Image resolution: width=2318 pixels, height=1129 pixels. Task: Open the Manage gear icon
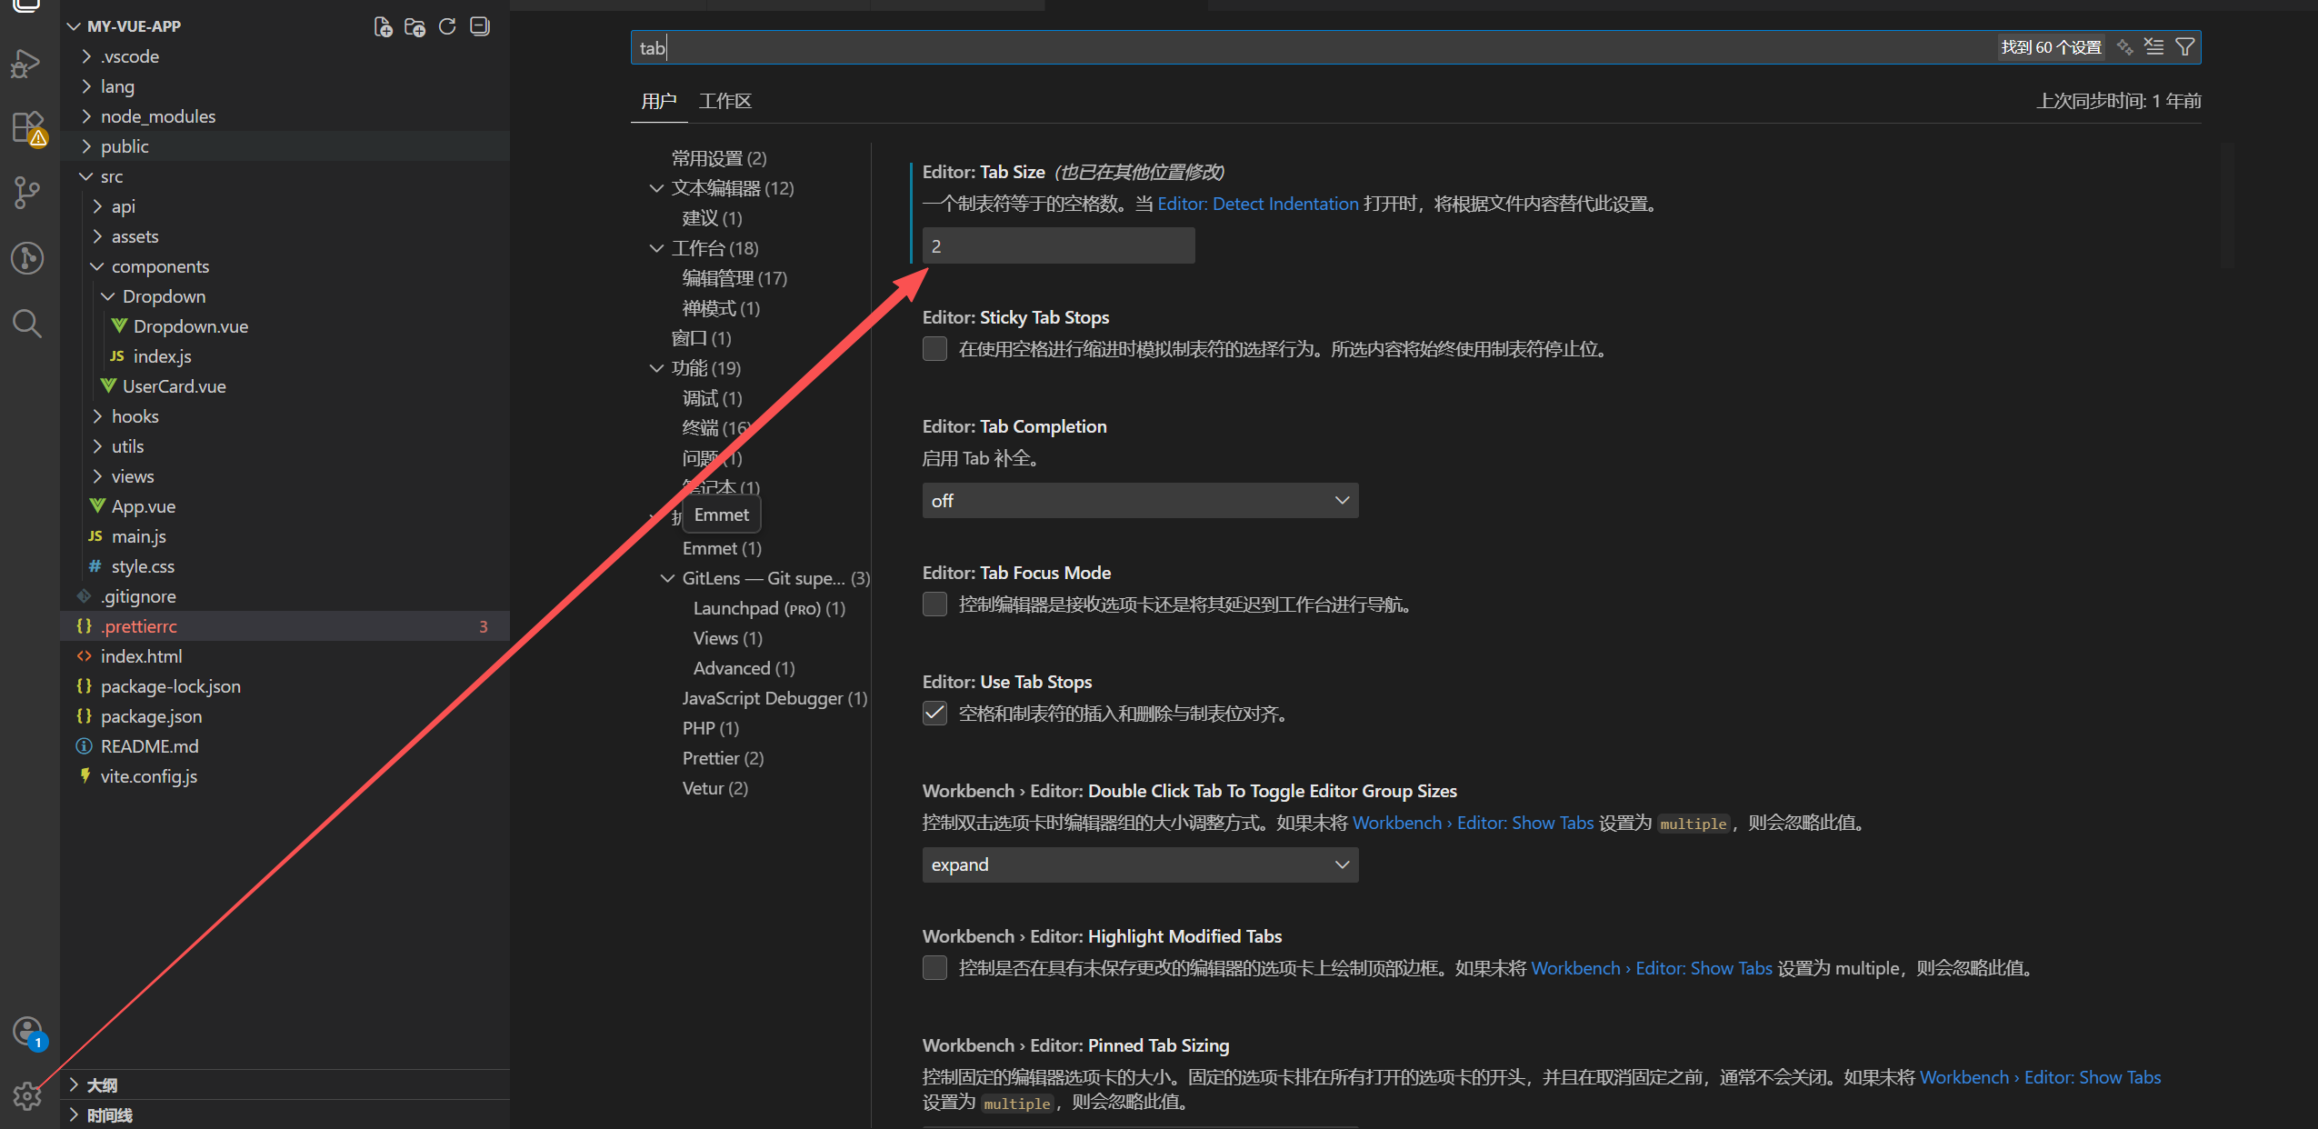27,1096
